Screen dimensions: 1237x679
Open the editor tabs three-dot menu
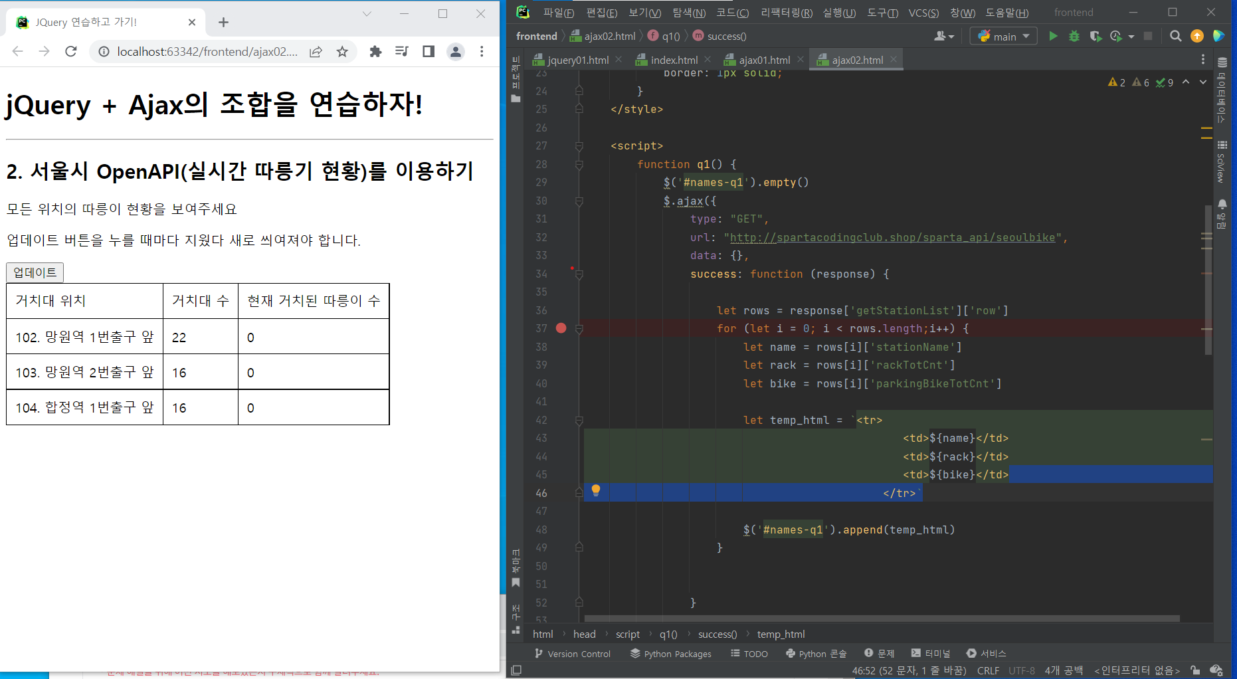[x=1203, y=60]
